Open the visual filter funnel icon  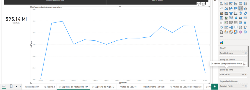[x=198, y=4]
